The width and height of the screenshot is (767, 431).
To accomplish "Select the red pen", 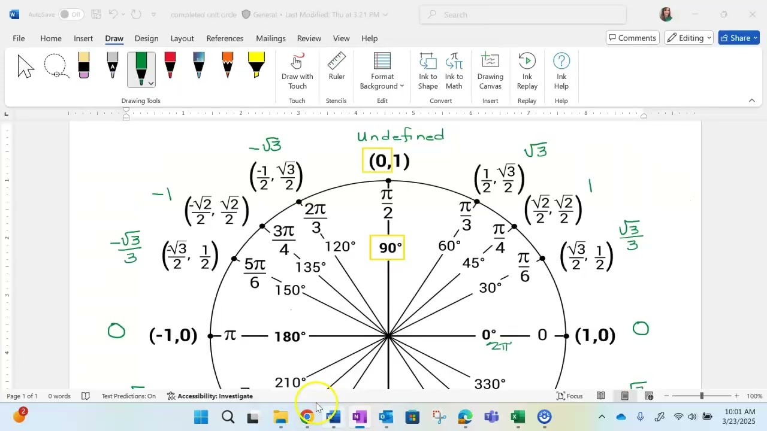I will (x=170, y=65).
